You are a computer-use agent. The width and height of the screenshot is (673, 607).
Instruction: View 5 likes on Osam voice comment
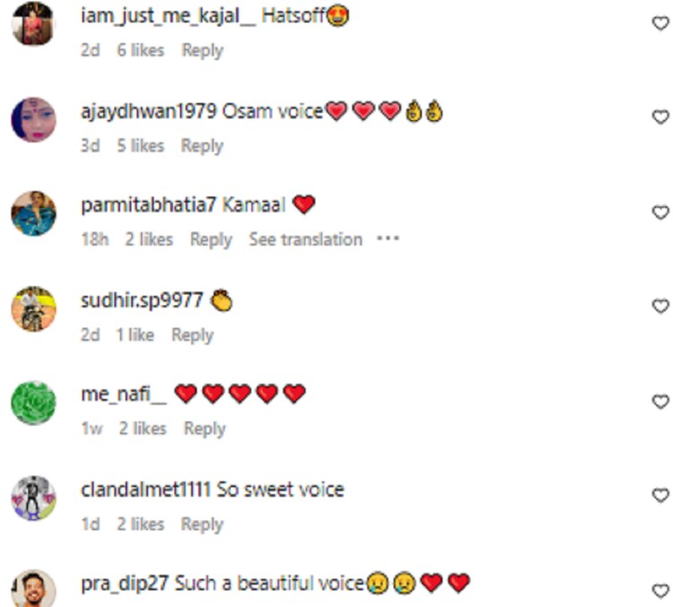141,146
